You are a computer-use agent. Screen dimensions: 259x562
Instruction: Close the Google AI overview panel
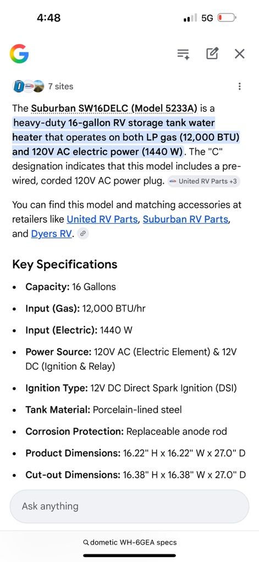point(239,54)
